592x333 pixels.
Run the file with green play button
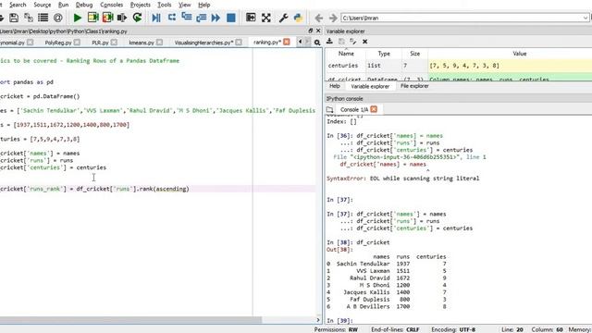tap(78, 18)
